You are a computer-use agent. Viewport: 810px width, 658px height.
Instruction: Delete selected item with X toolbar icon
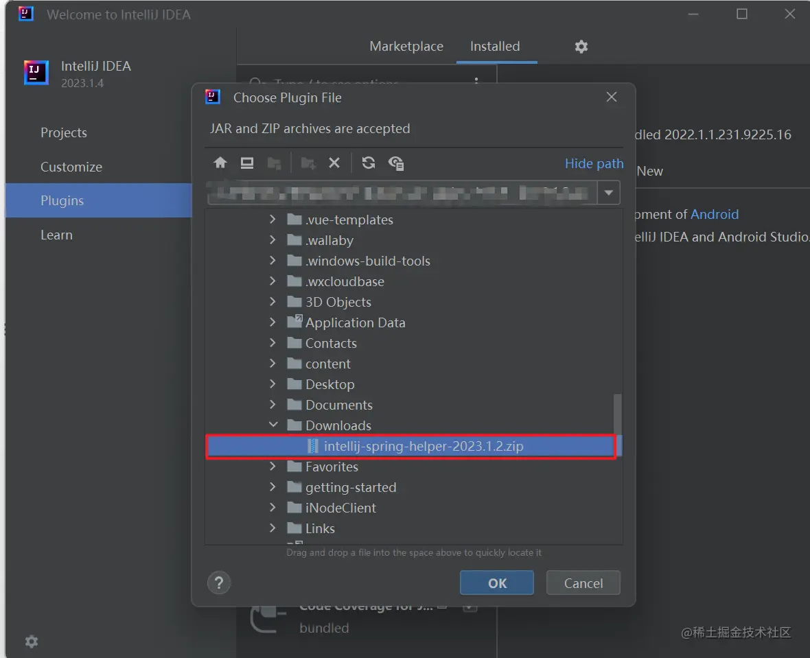(334, 163)
